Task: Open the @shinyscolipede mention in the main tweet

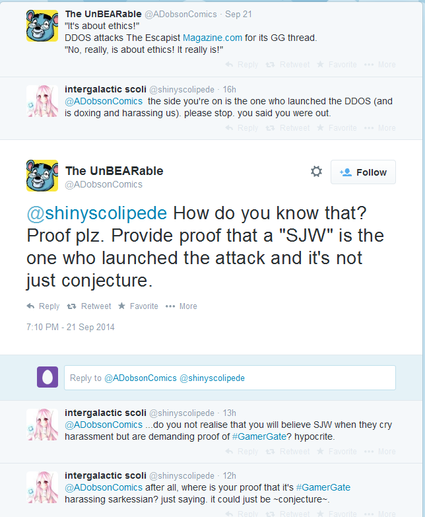Action: [97, 213]
